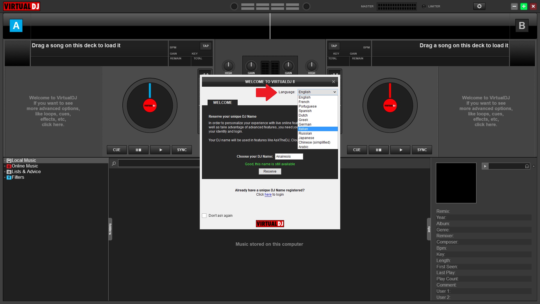The image size is (540, 304).
Task: Check the Don't ask again box
Action: click(204, 216)
